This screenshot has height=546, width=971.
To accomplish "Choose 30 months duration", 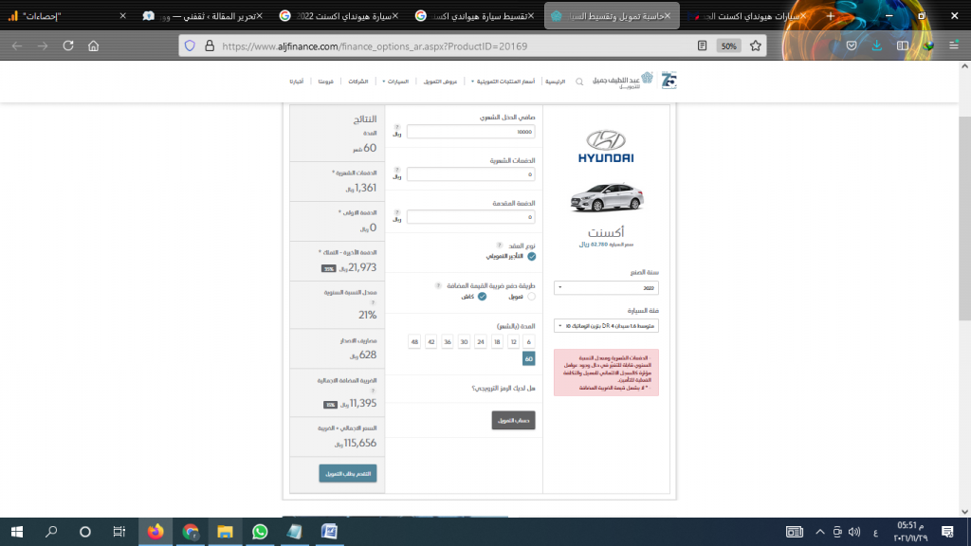I will coord(464,341).
